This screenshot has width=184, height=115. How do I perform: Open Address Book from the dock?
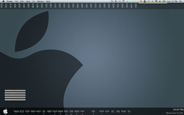coord(49,112)
